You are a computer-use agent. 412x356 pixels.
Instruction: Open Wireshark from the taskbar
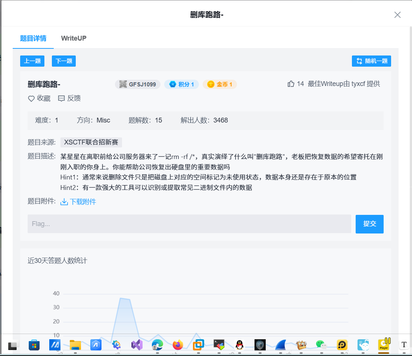[x=280, y=345]
